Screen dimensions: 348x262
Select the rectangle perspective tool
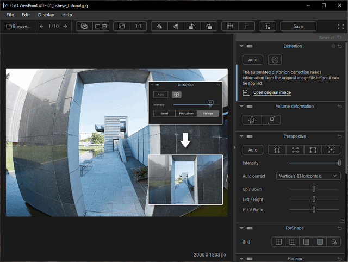tap(313, 149)
